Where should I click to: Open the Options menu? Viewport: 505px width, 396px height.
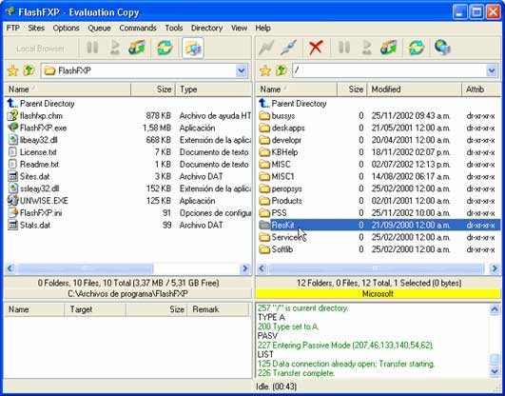click(66, 28)
